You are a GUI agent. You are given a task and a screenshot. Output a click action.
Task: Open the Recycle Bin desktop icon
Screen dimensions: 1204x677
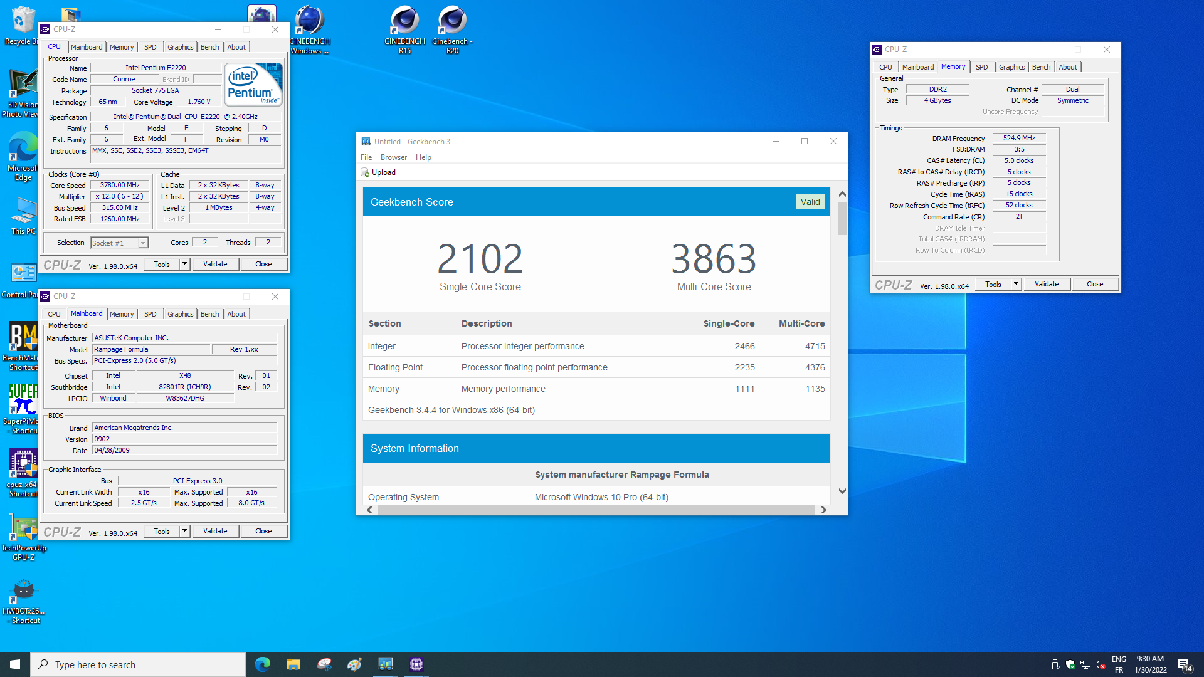tap(23, 25)
